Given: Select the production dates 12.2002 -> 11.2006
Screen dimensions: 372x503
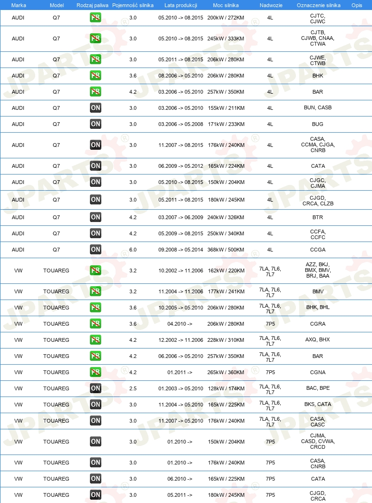Looking at the screenshot, I should pyautogui.click(x=181, y=340).
